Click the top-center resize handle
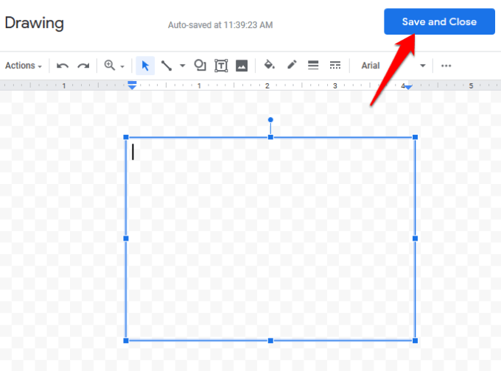The image size is (501, 371). coord(270,138)
